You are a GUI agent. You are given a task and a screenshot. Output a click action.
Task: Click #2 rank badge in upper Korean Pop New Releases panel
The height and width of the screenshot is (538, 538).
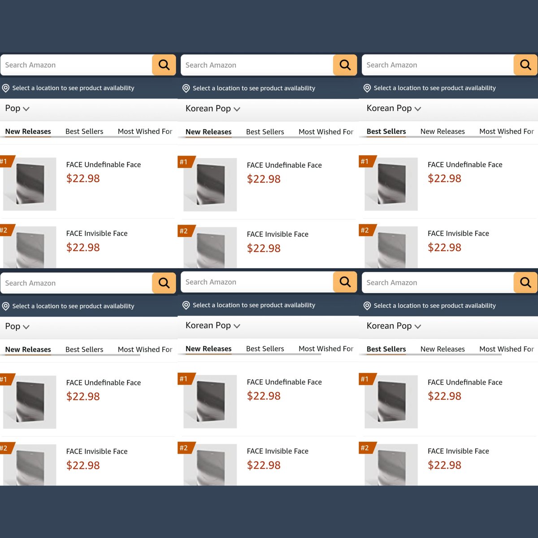pos(186,231)
